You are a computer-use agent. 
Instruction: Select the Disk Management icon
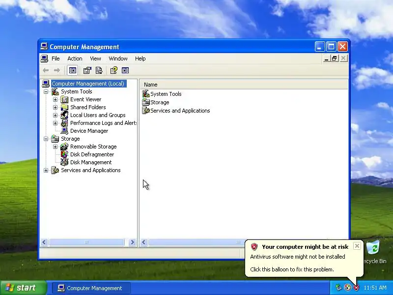click(64, 162)
